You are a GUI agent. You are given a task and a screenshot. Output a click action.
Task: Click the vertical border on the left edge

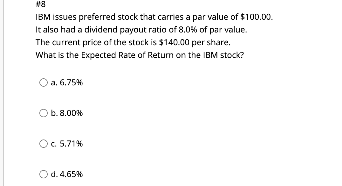click(3, 93)
